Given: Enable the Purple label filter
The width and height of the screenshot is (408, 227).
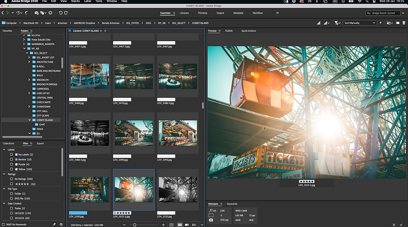Looking at the screenshot, I should 12,164.
